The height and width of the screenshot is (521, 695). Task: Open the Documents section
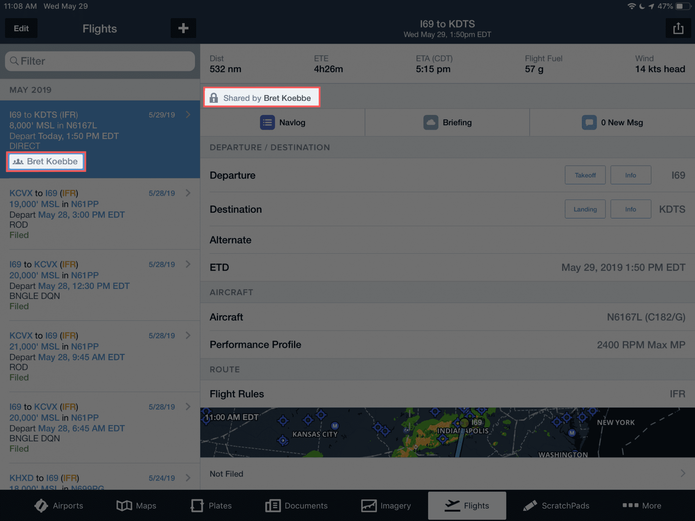(x=296, y=505)
